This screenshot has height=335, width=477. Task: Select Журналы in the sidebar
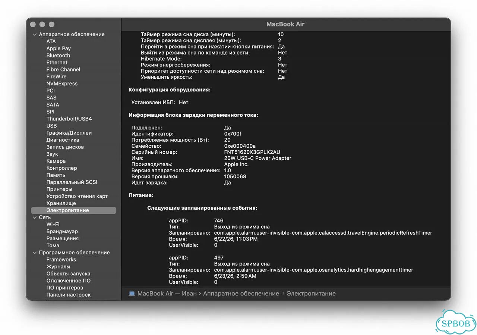tap(58, 267)
